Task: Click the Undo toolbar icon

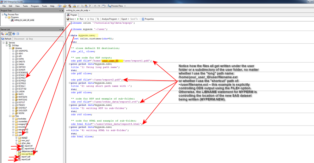Action: point(95,6)
